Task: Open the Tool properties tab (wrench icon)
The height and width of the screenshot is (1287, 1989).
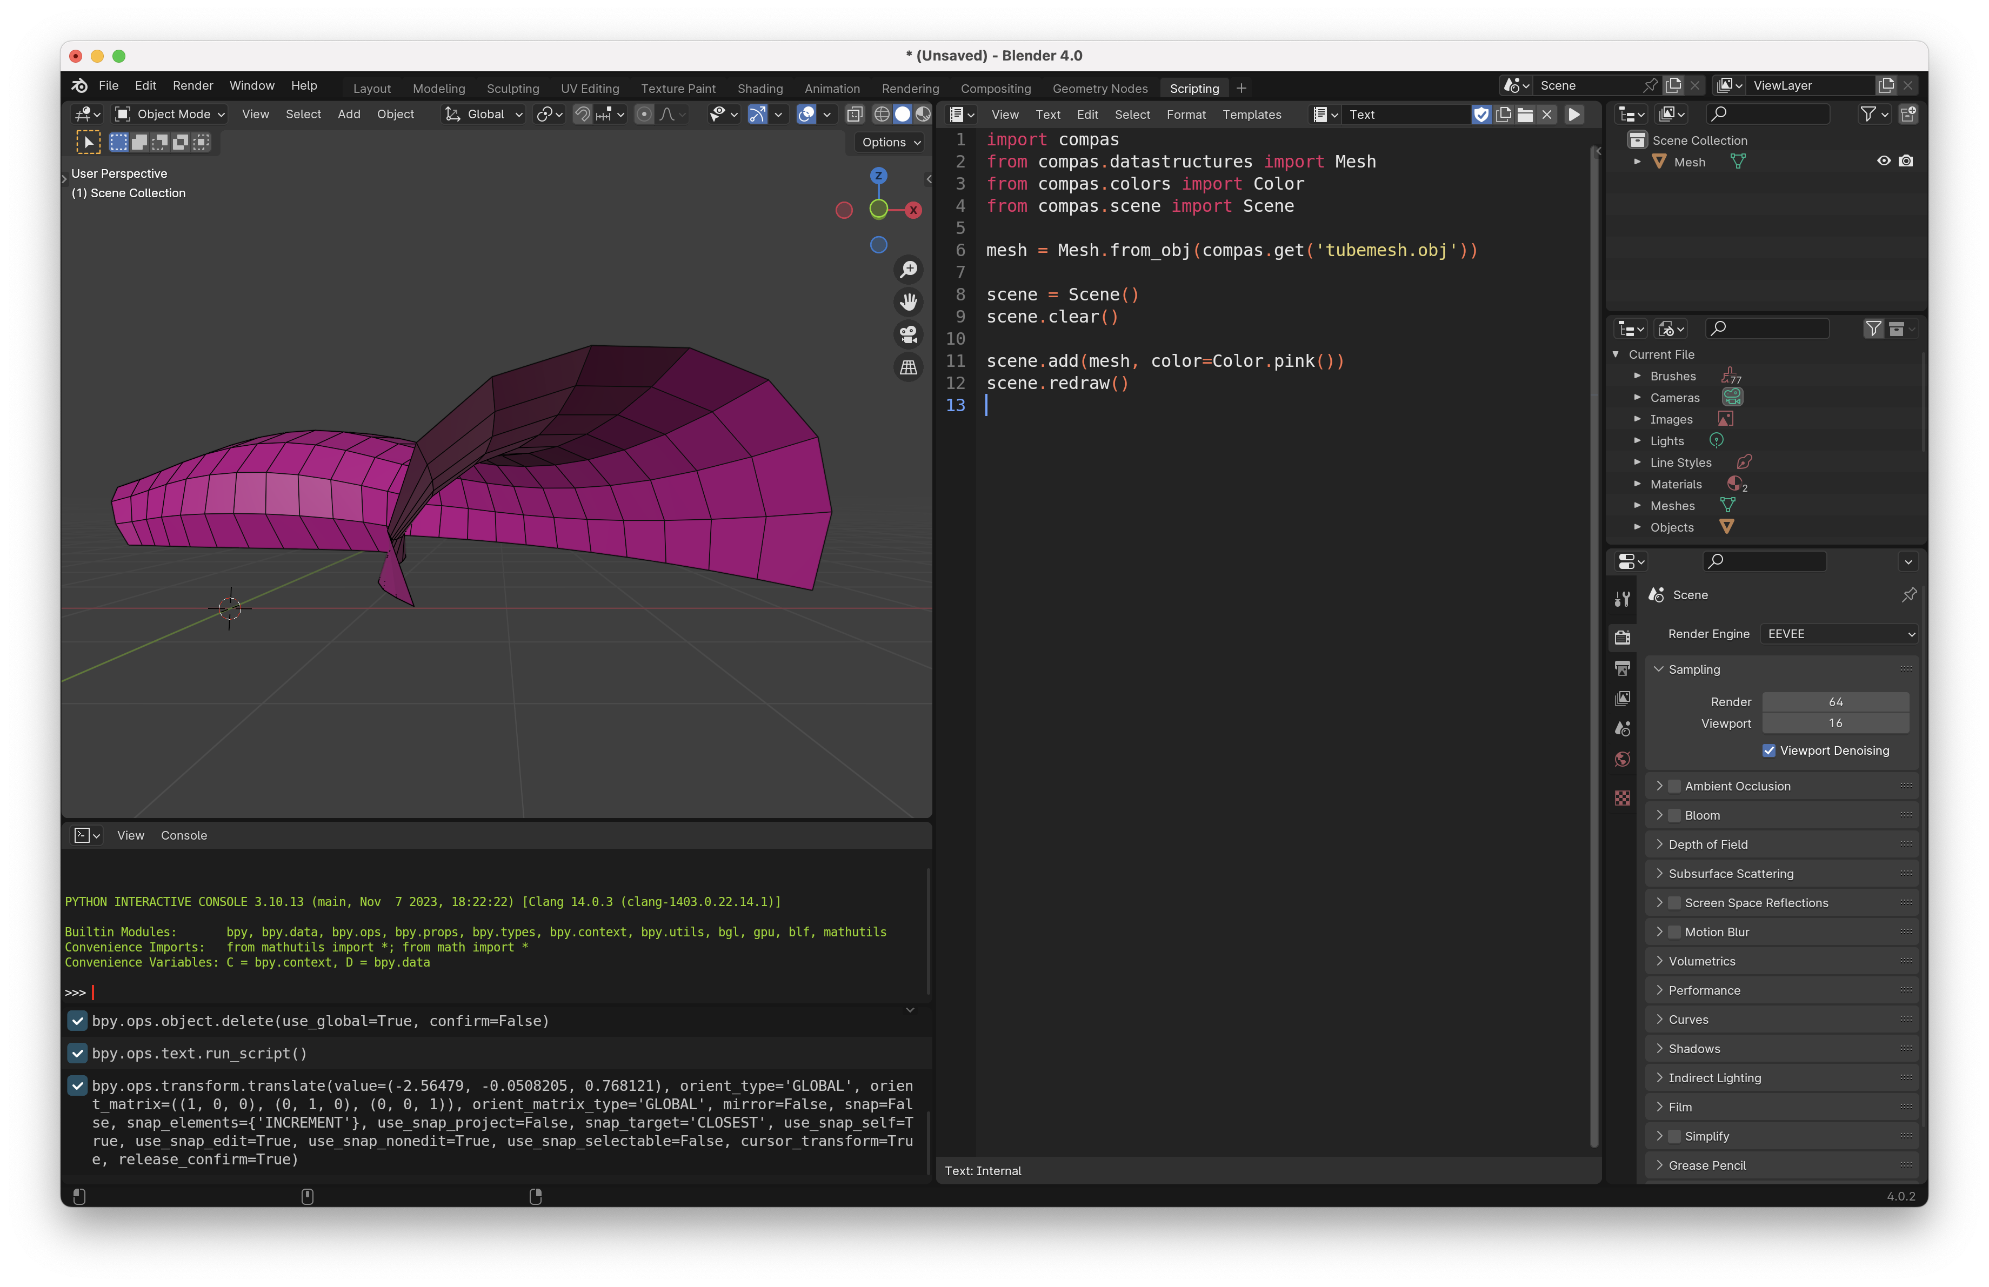Action: click(x=1622, y=599)
